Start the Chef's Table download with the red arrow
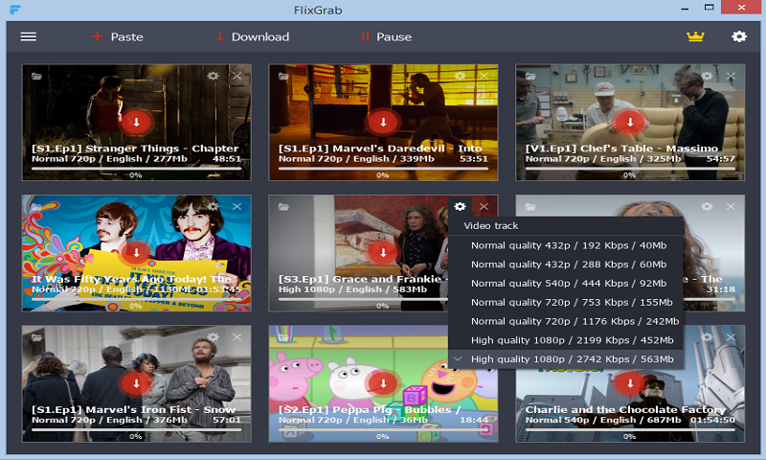 [630, 123]
